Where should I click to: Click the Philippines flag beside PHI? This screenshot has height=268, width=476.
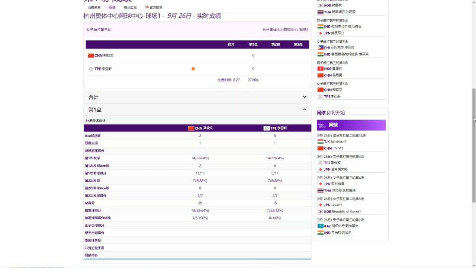pyautogui.click(x=320, y=47)
